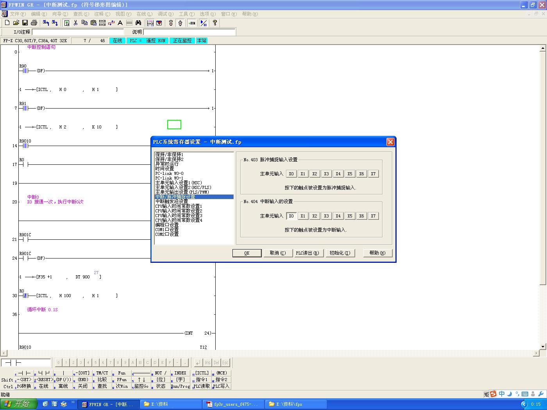This screenshot has height=410, width=547.
Task: Switch to fp0r_users PDF in taskbar
Action: coord(232,404)
